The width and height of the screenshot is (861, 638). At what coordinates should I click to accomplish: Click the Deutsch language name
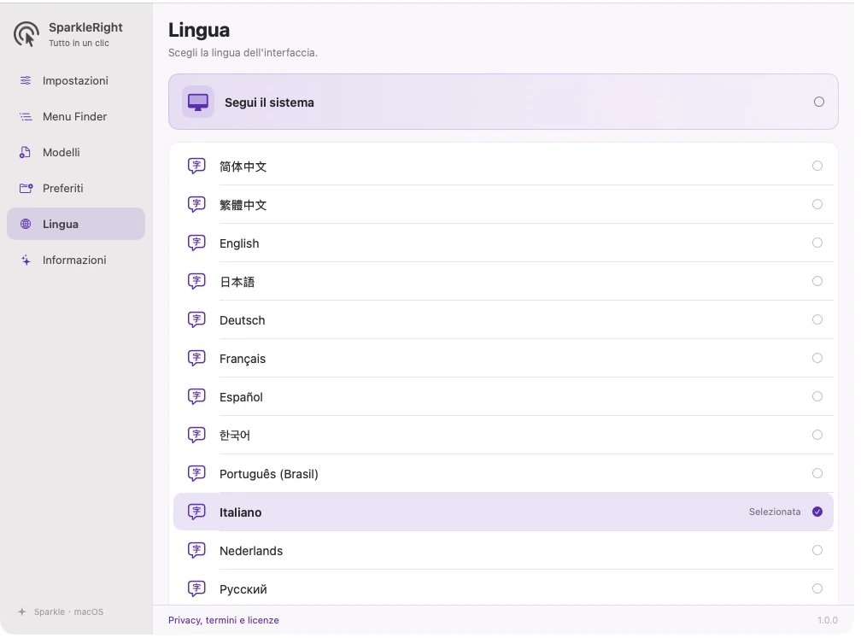tap(243, 320)
